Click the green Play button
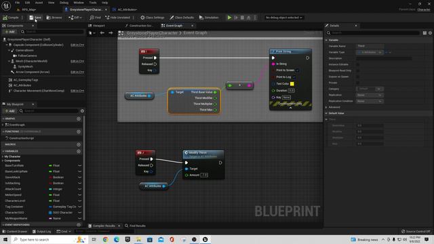 click(229, 18)
